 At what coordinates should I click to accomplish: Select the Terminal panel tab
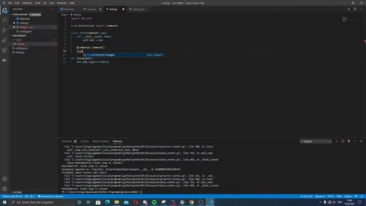[117, 141]
